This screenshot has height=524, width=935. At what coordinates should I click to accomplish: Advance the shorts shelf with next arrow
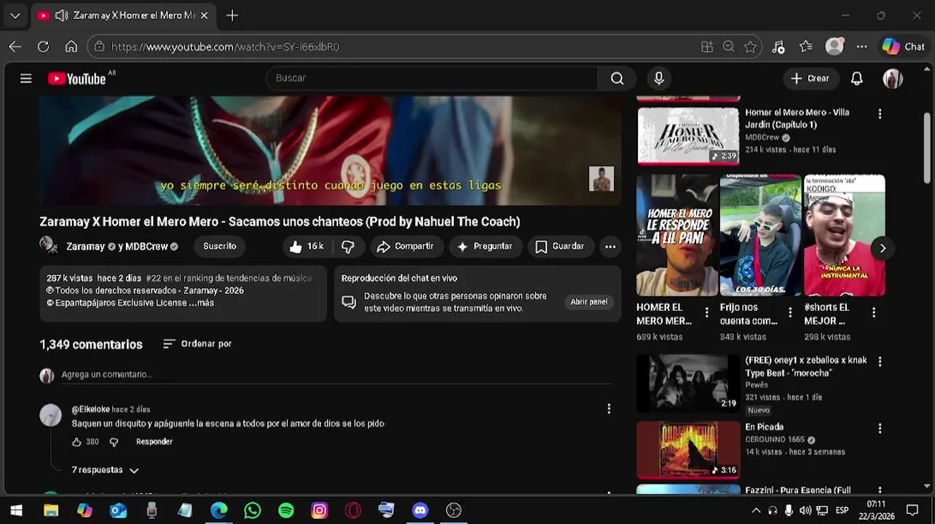(x=883, y=248)
